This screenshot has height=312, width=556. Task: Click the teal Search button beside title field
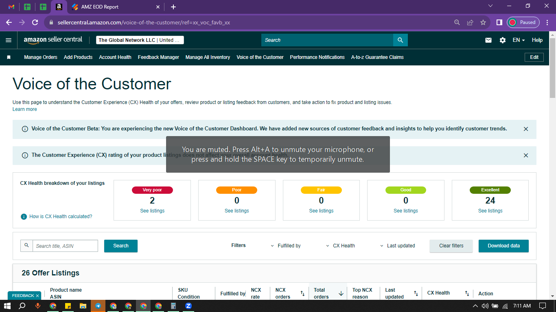coord(121,246)
